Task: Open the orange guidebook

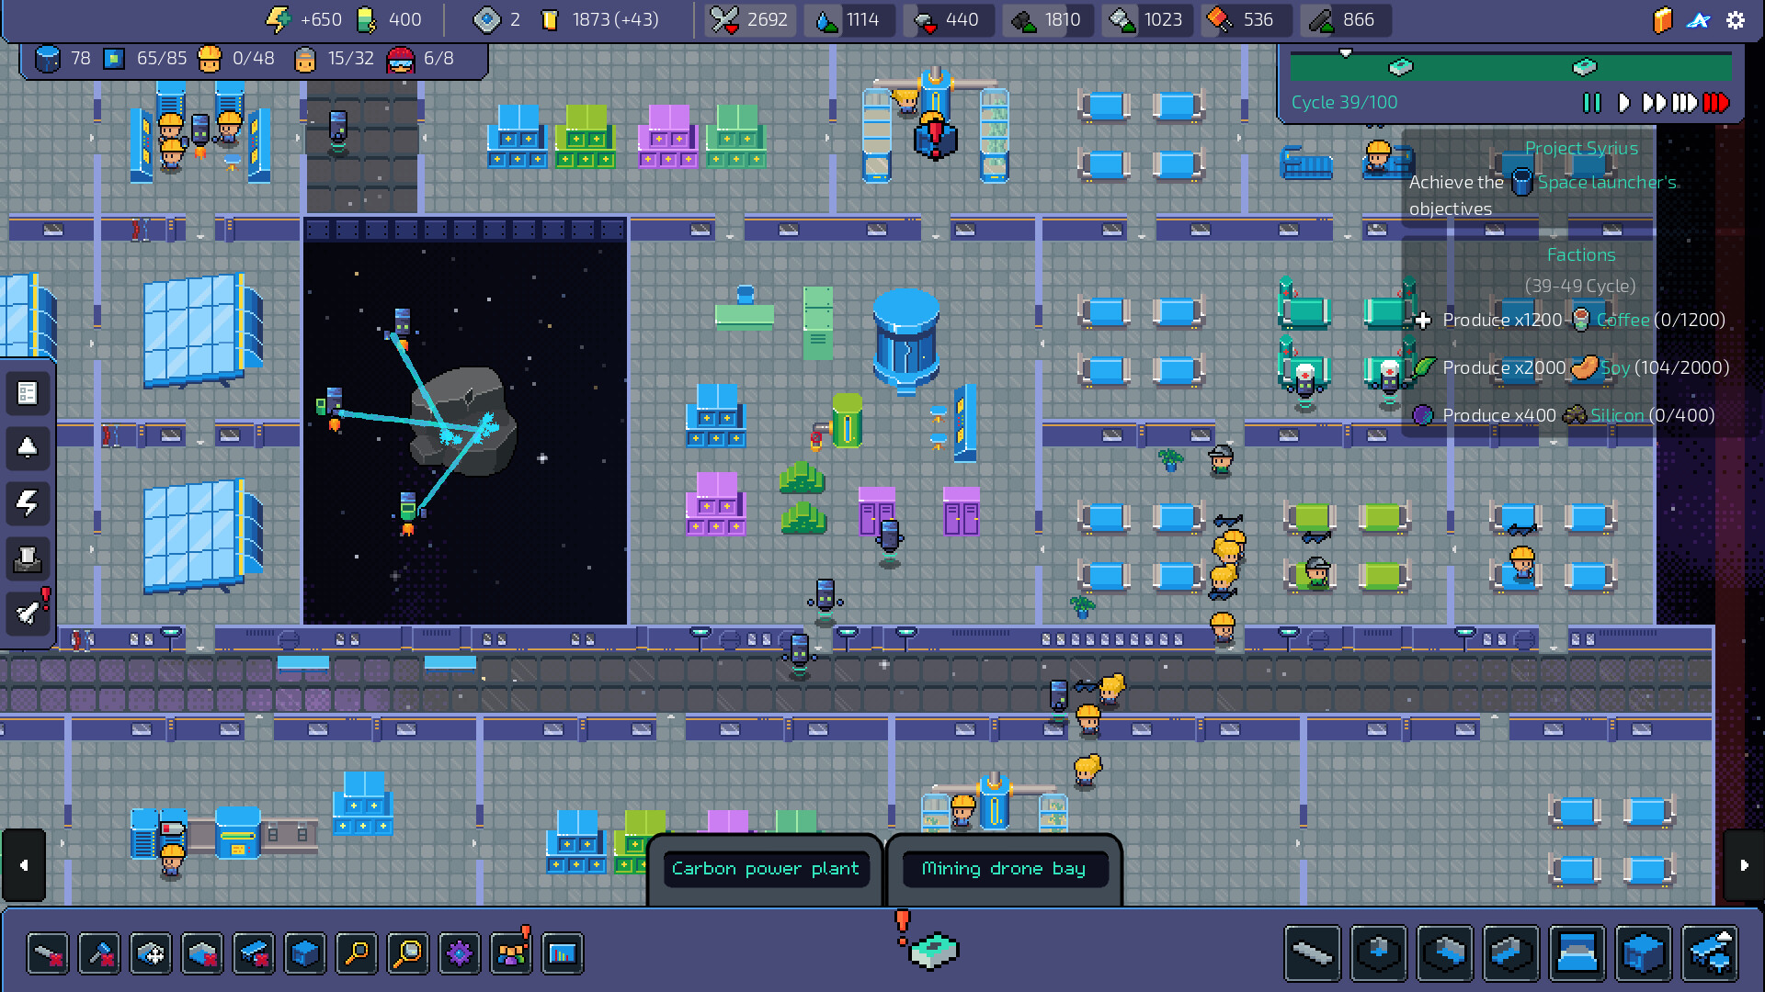Action: [x=1662, y=20]
